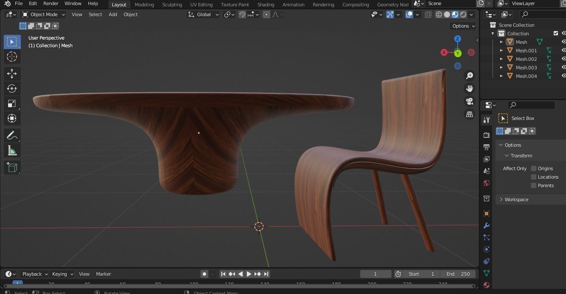
Task: Switch perspective/orthographic grid icon
Action: 470,114
